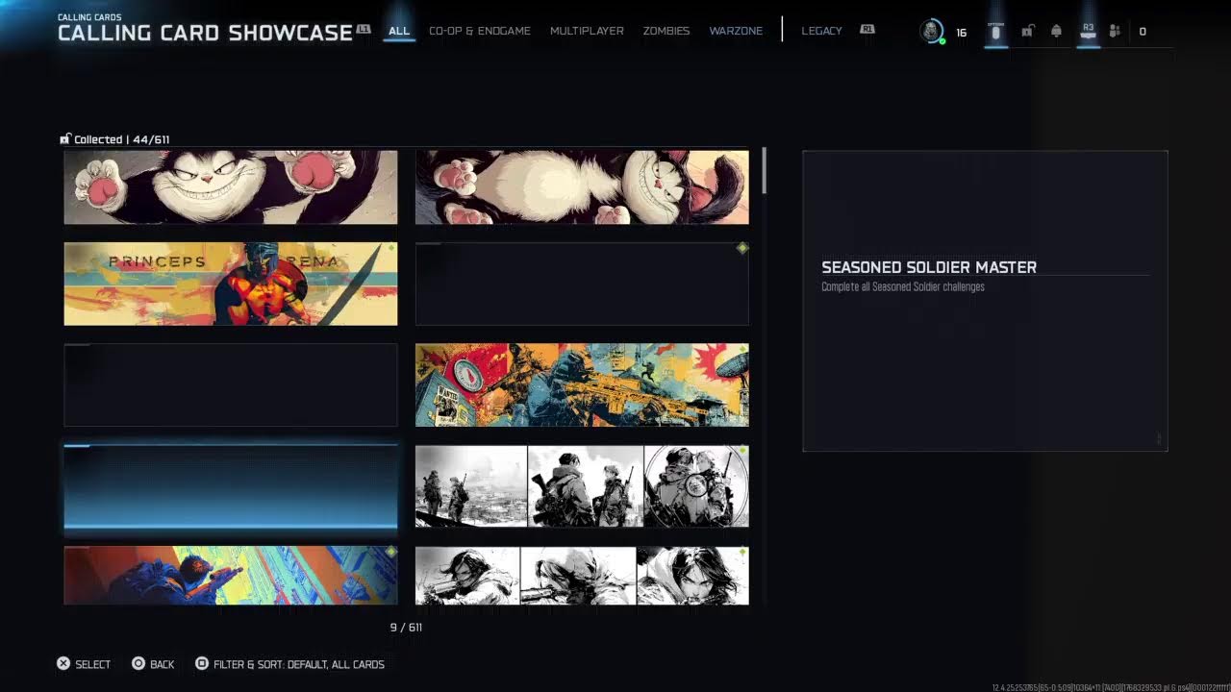1231x692 pixels.
Task: Click the lock icon beside Collected count
Action: [x=65, y=139]
